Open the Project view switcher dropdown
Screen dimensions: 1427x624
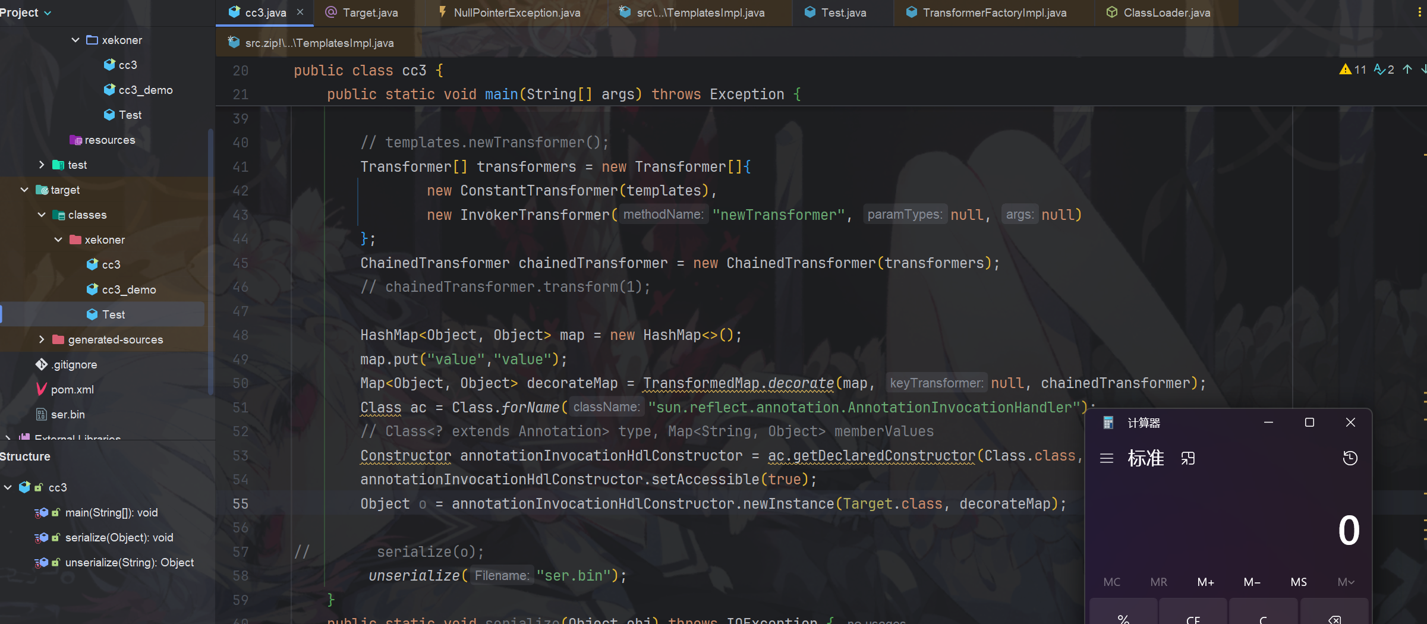click(48, 12)
